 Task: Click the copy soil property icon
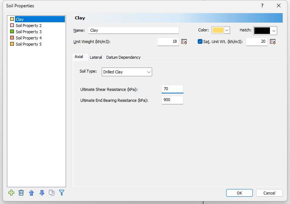click(x=51, y=193)
